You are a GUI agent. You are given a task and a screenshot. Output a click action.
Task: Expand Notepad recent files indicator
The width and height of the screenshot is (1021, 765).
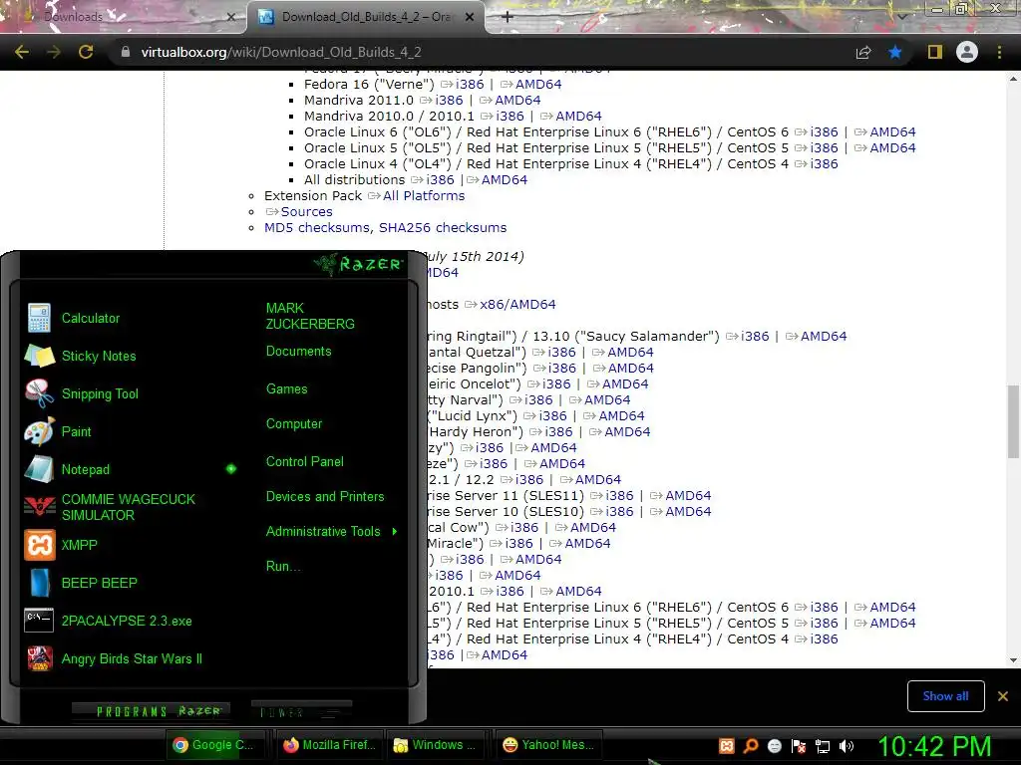pos(231,469)
